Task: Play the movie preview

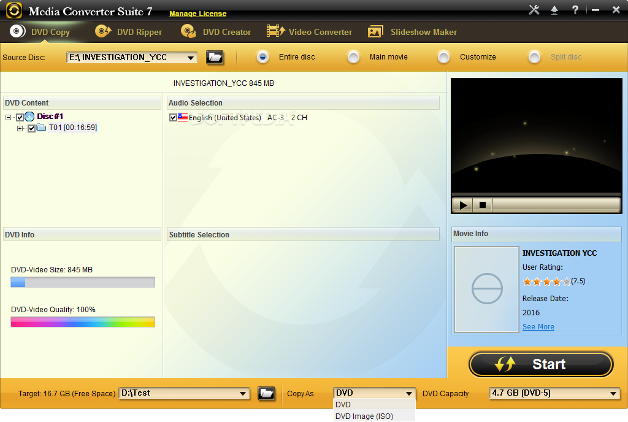Action: point(463,205)
